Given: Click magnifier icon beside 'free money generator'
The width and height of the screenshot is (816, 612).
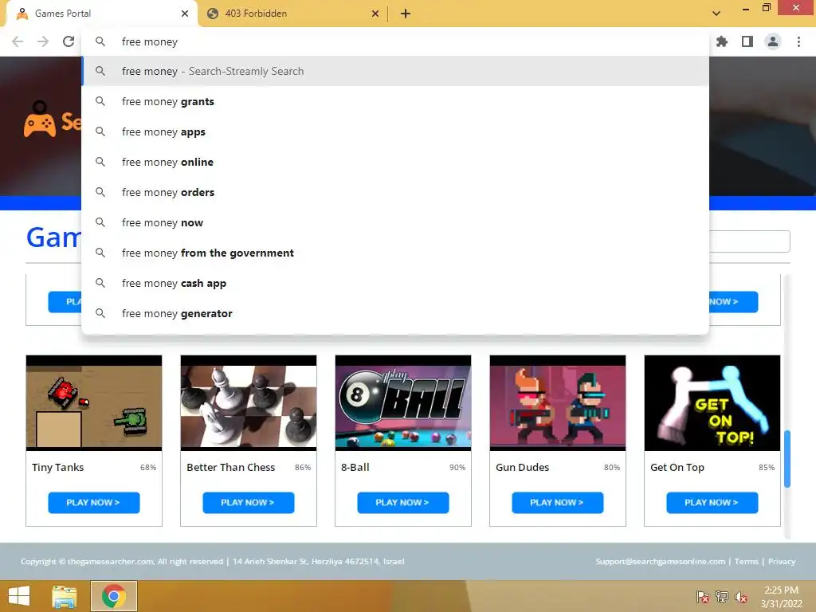Looking at the screenshot, I should coord(100,312).
